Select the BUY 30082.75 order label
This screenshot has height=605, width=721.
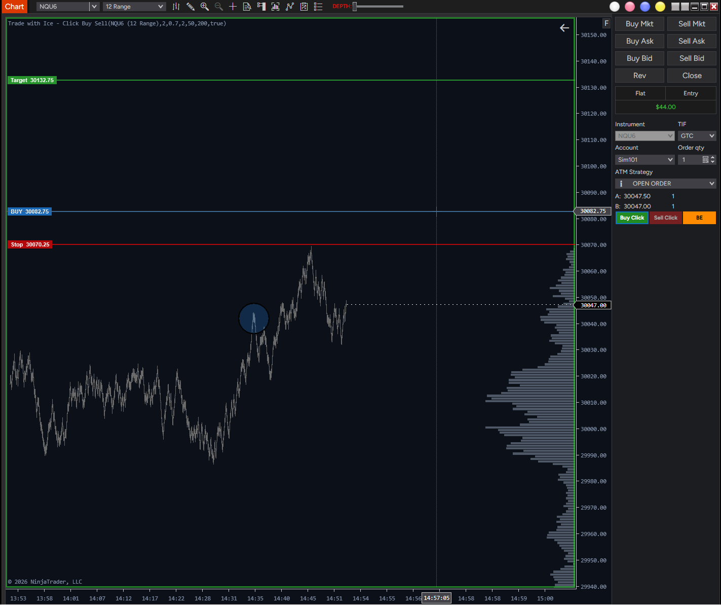(x=29, y=211)
